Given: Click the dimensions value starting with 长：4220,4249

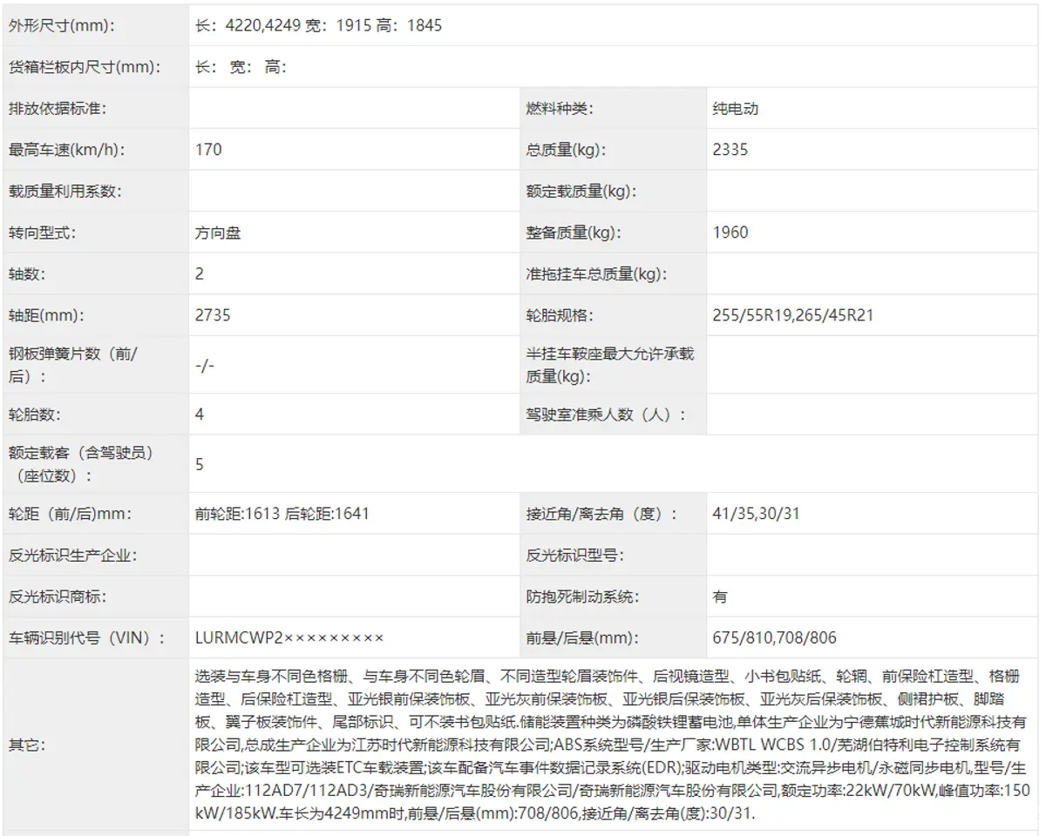Looking at the screenshot, I should [319, 26].
